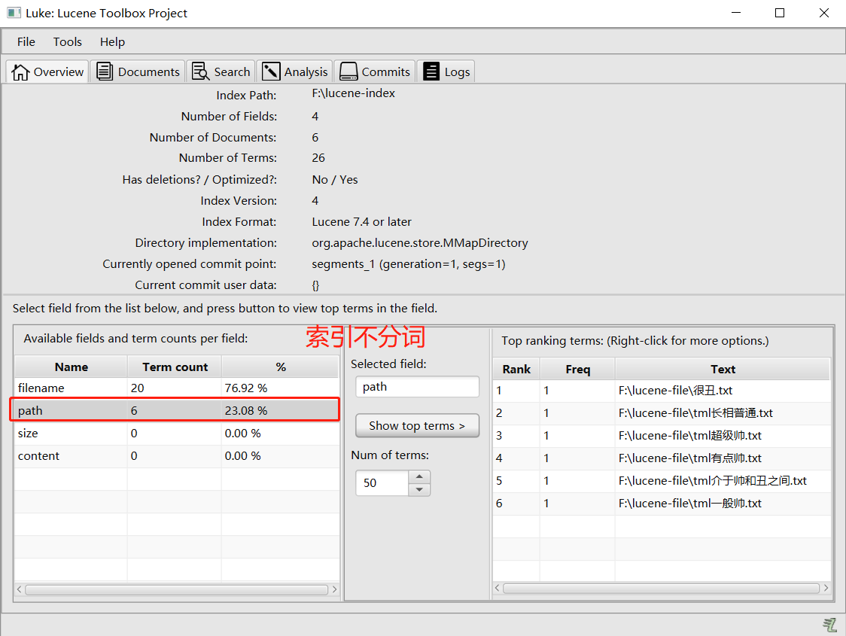846x636 pixels.
Task: Click the No / Yes deletions value
Action: (334, 180)
